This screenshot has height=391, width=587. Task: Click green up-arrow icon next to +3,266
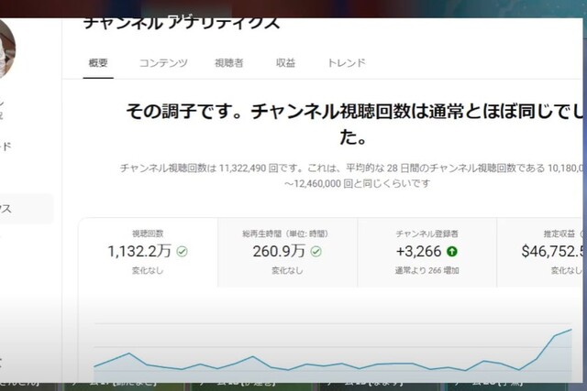452,252
